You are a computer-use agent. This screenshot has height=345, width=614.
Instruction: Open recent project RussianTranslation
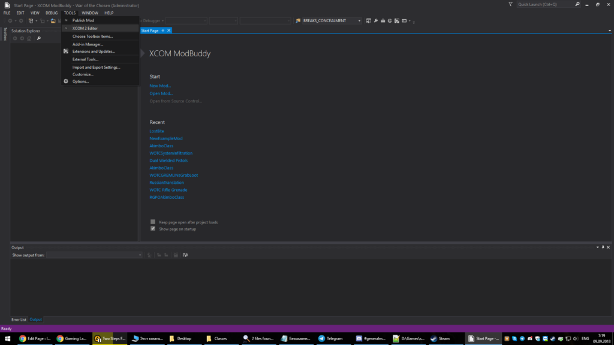click(x=167, y=183)
